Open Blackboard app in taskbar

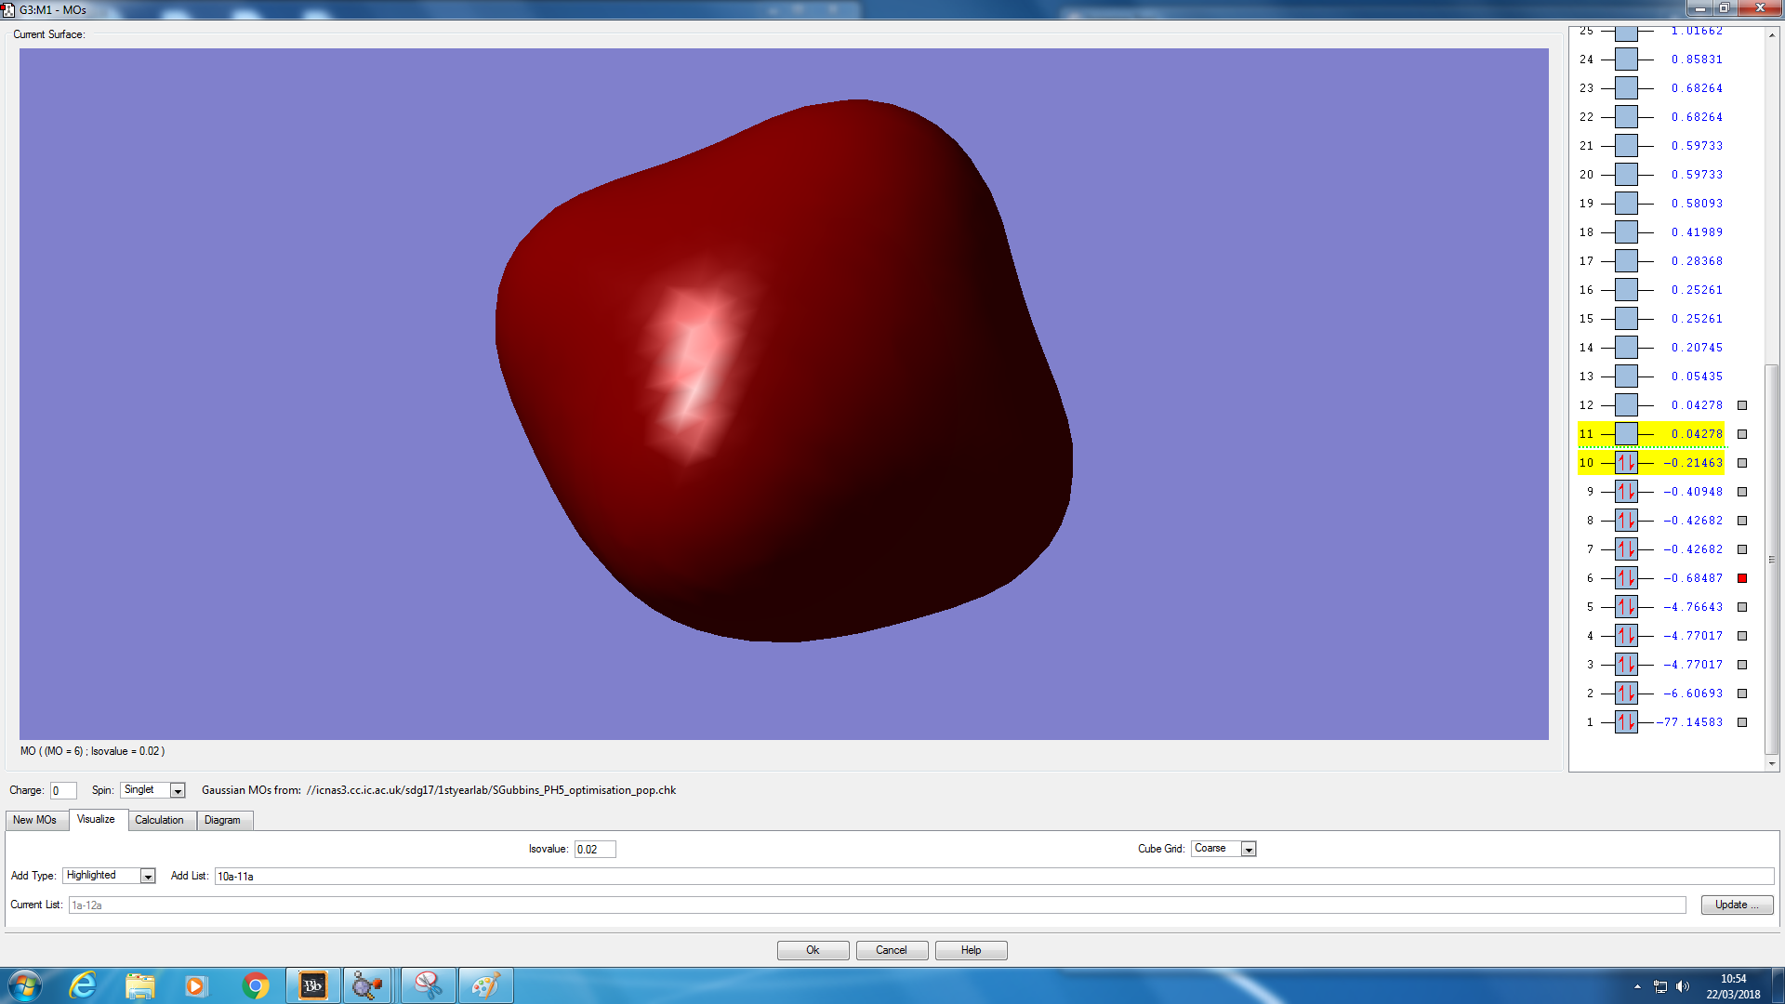point(313,985)
